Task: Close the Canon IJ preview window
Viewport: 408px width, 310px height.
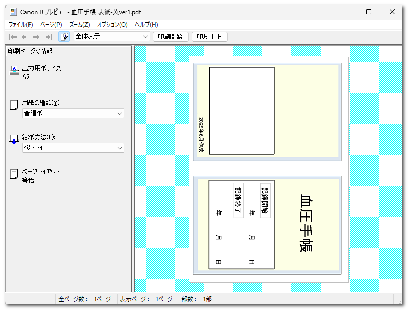Action: coord(392,12)
